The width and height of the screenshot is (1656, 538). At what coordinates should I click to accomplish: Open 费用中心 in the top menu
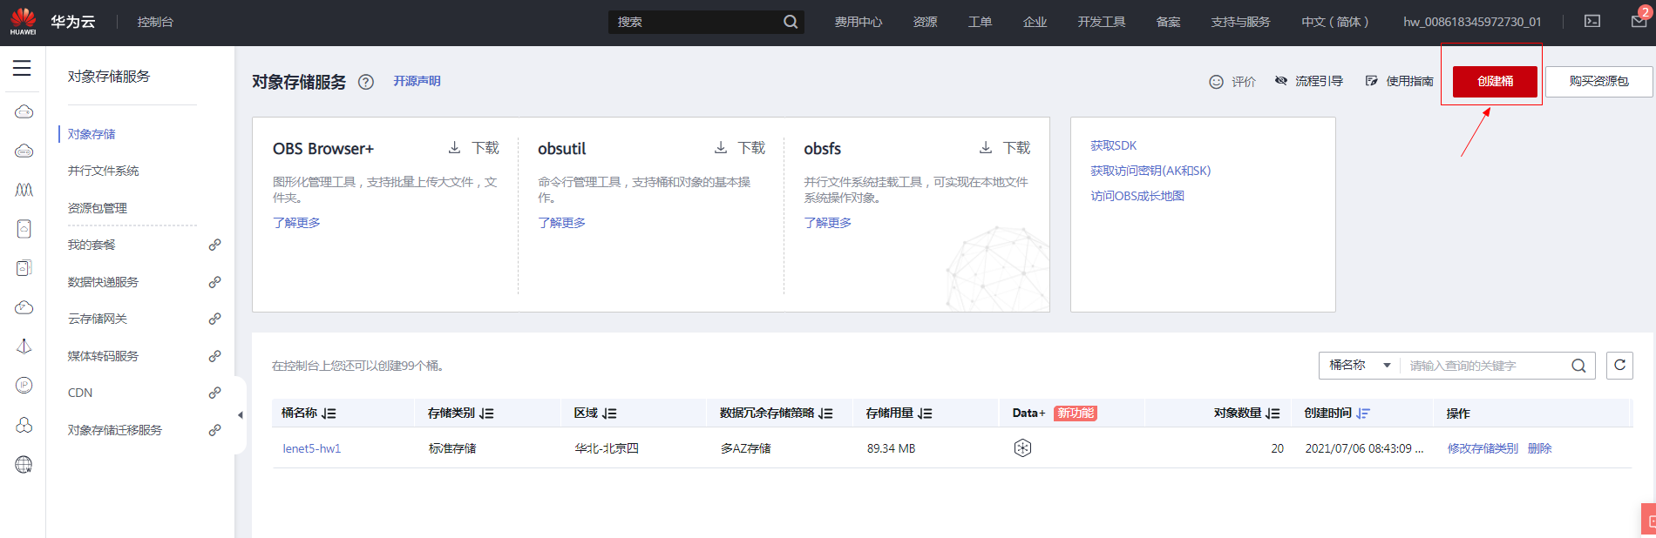click(x=859, y=22)
